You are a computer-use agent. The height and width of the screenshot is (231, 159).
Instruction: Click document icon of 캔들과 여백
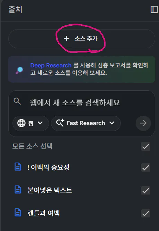point(18,213)
